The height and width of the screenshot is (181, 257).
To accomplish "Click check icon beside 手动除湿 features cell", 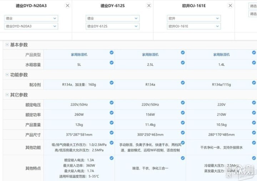I will coord(183,143).
